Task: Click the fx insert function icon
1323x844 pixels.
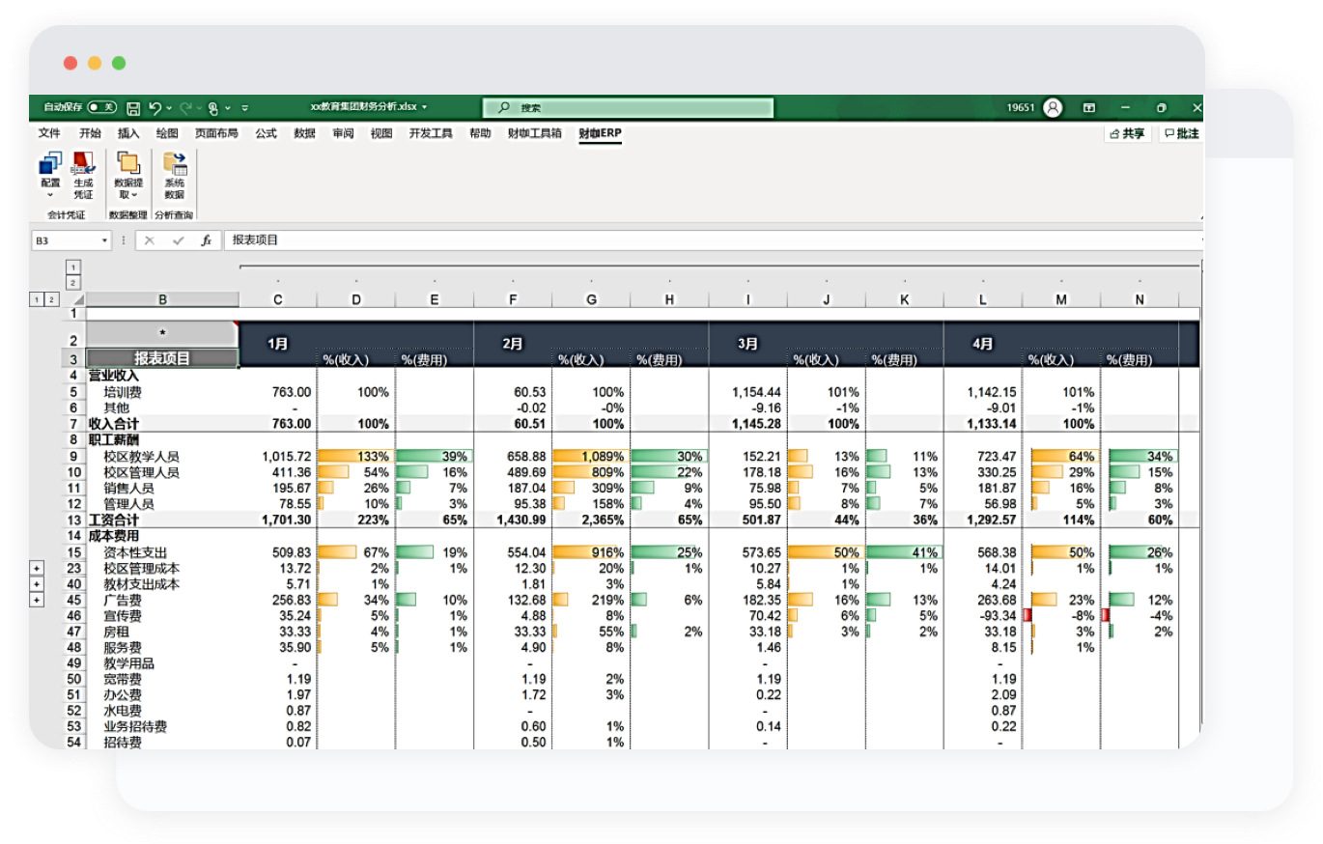Action: pyautogui.click(x=206, y=240)
